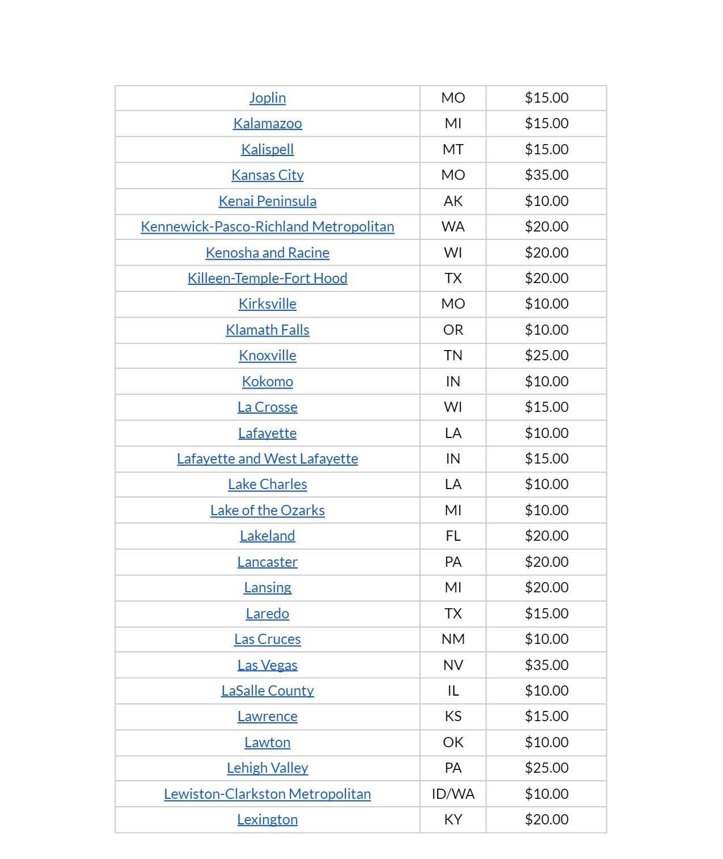Click the Kalamazoo city link

coord(267,123)
